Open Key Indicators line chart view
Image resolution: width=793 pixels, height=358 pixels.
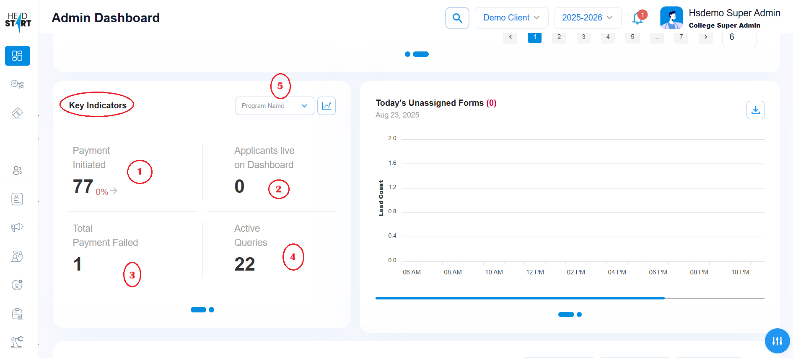tap(327, 106)
